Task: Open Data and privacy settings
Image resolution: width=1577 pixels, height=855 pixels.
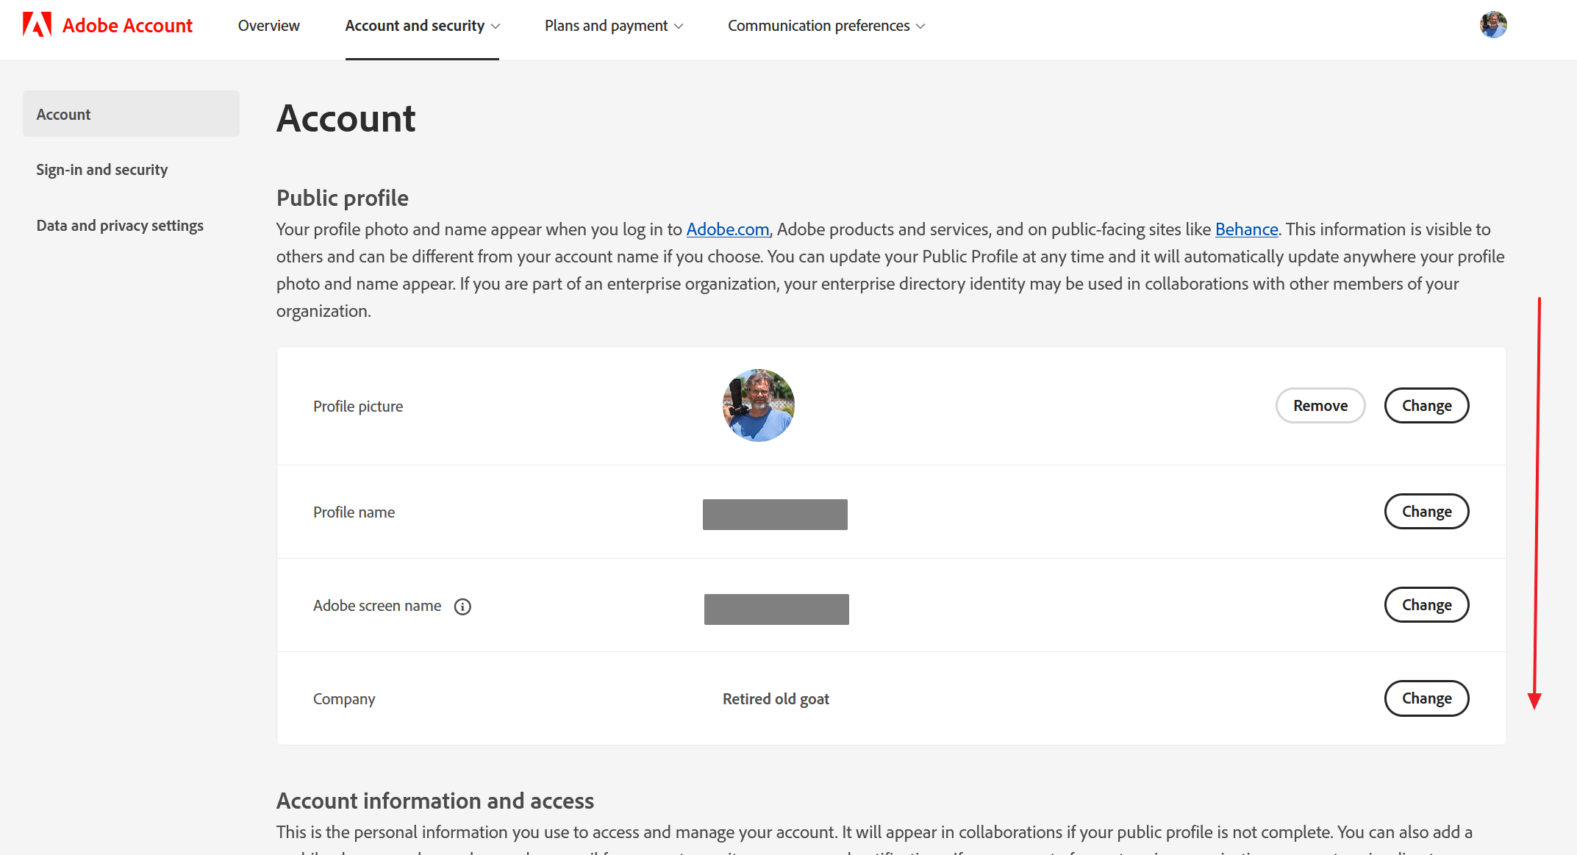Action: pos(120,226)
